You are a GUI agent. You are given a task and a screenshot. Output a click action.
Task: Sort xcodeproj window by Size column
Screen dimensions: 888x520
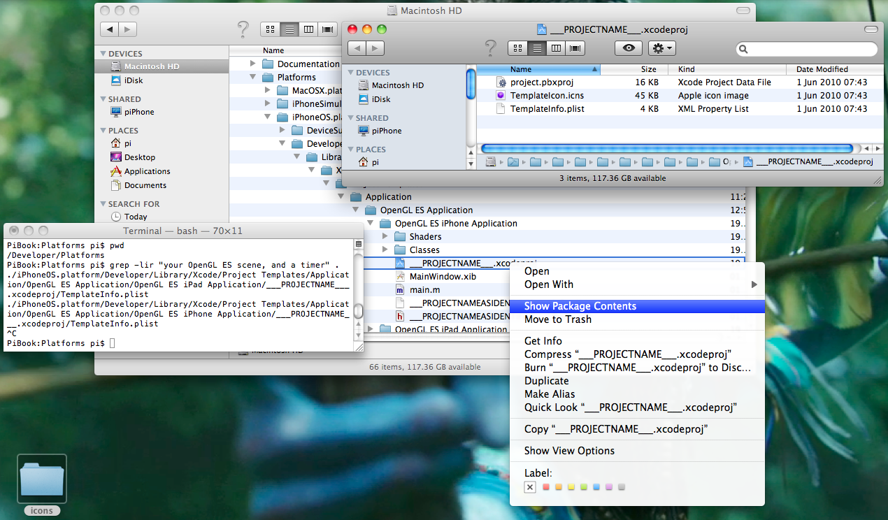635,69
